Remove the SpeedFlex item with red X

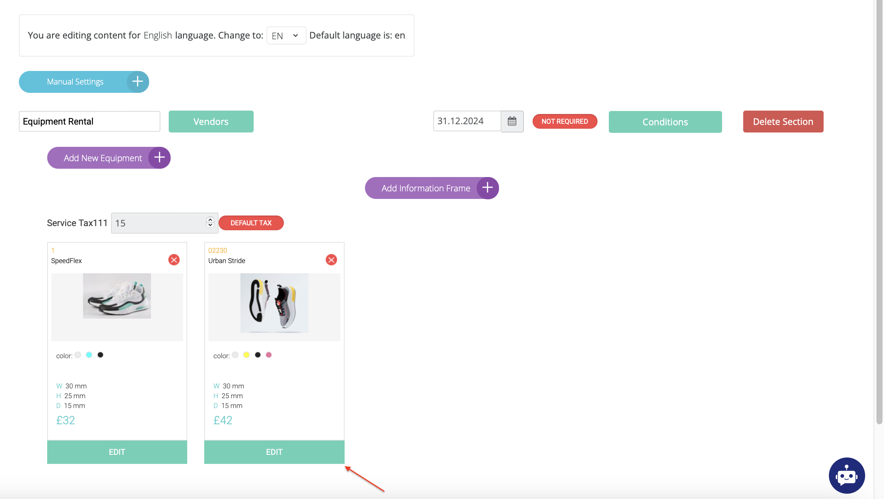click(174, 260)
